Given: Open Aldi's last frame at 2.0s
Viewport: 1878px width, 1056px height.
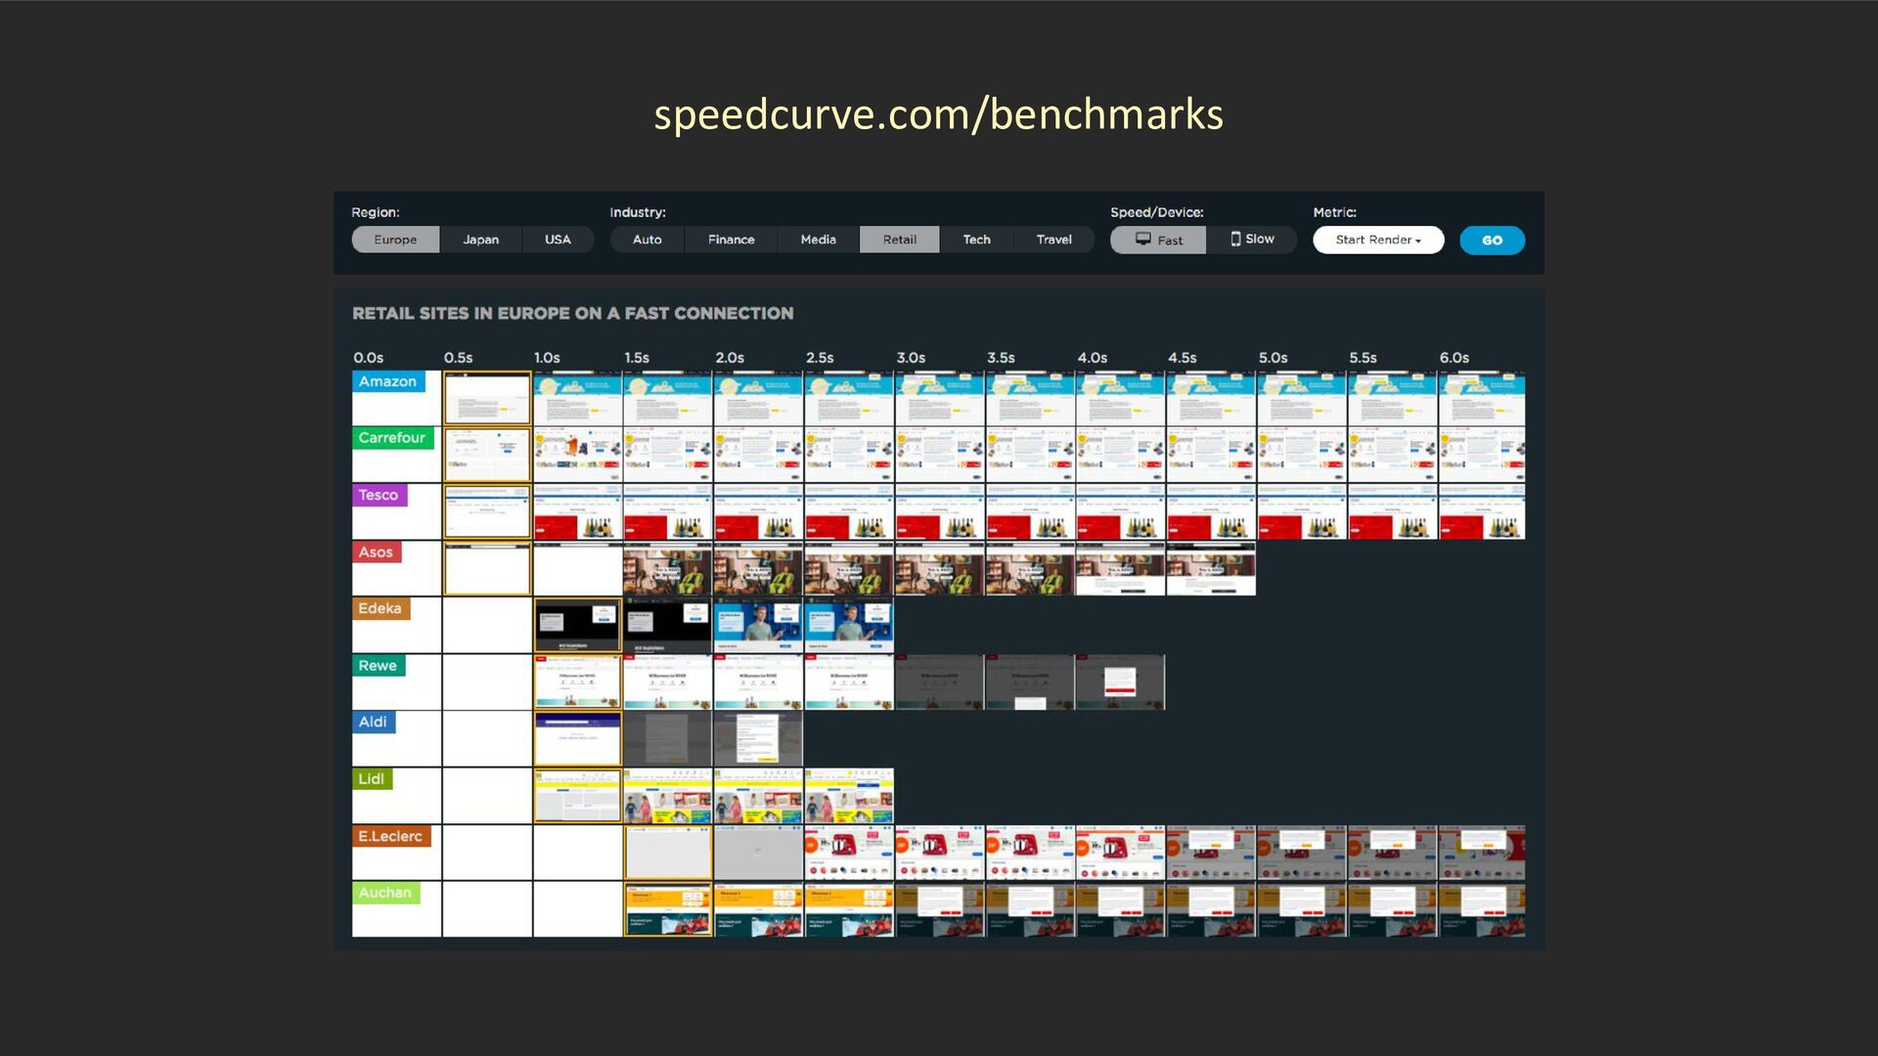Looking at the screenshot, I should coord(758,739).
